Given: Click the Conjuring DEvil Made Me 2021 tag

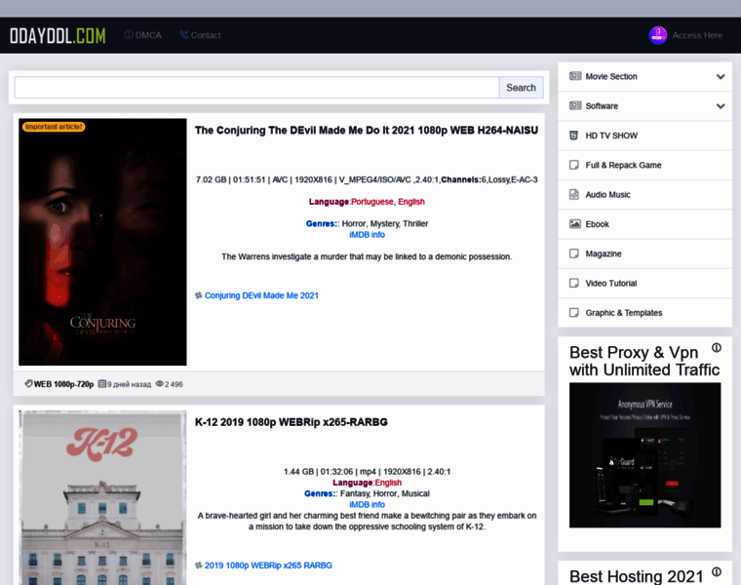Looking at the screenshot, I should (261, 295).
